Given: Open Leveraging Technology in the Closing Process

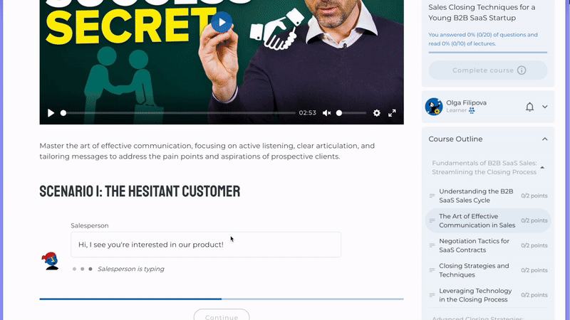Looking at the screenshot, I should click(488, 295).
